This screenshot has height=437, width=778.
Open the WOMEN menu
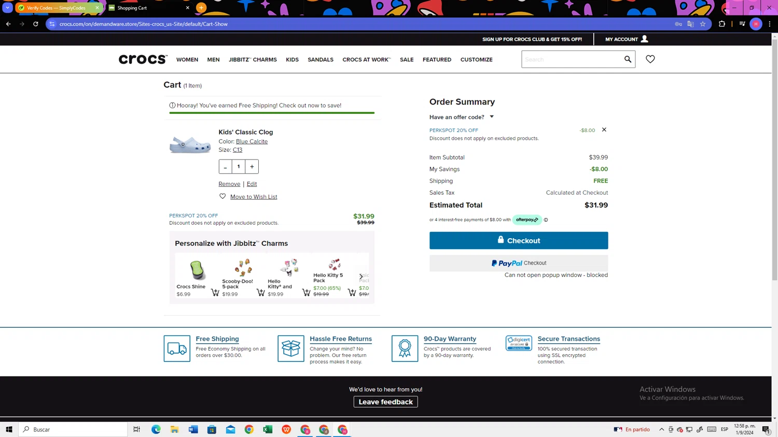(187, 60)
